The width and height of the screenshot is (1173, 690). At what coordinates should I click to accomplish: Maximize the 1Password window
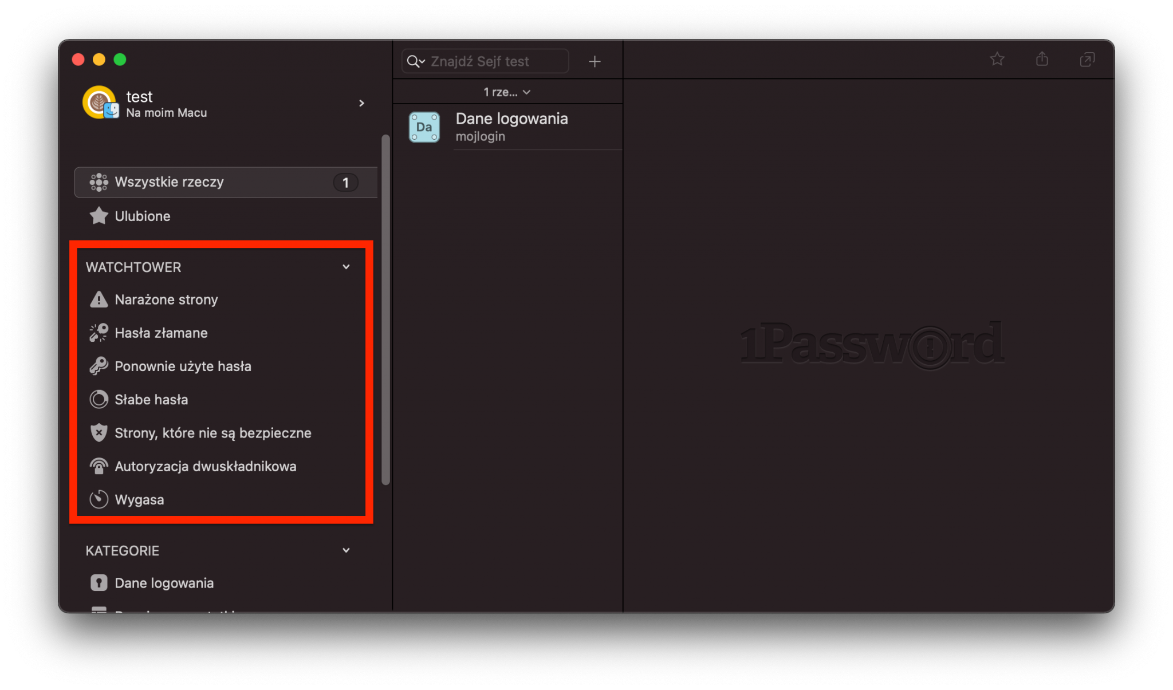[120, 60]
